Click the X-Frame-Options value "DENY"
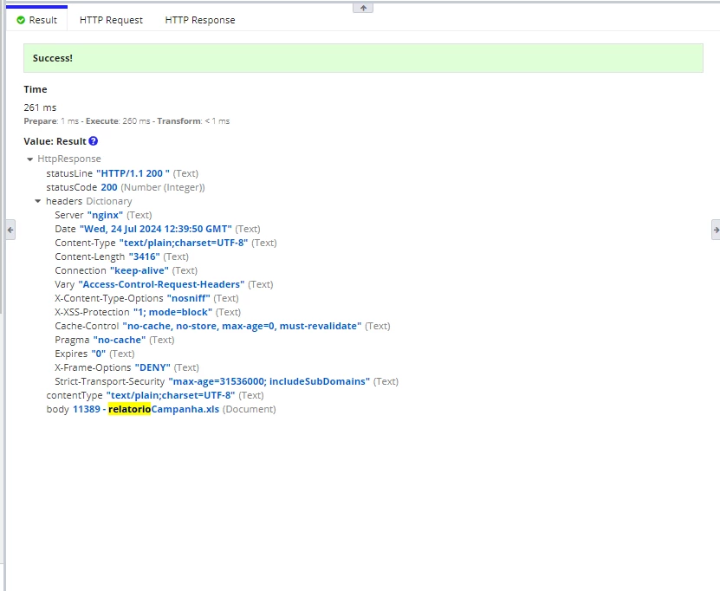 pos(152,367)
